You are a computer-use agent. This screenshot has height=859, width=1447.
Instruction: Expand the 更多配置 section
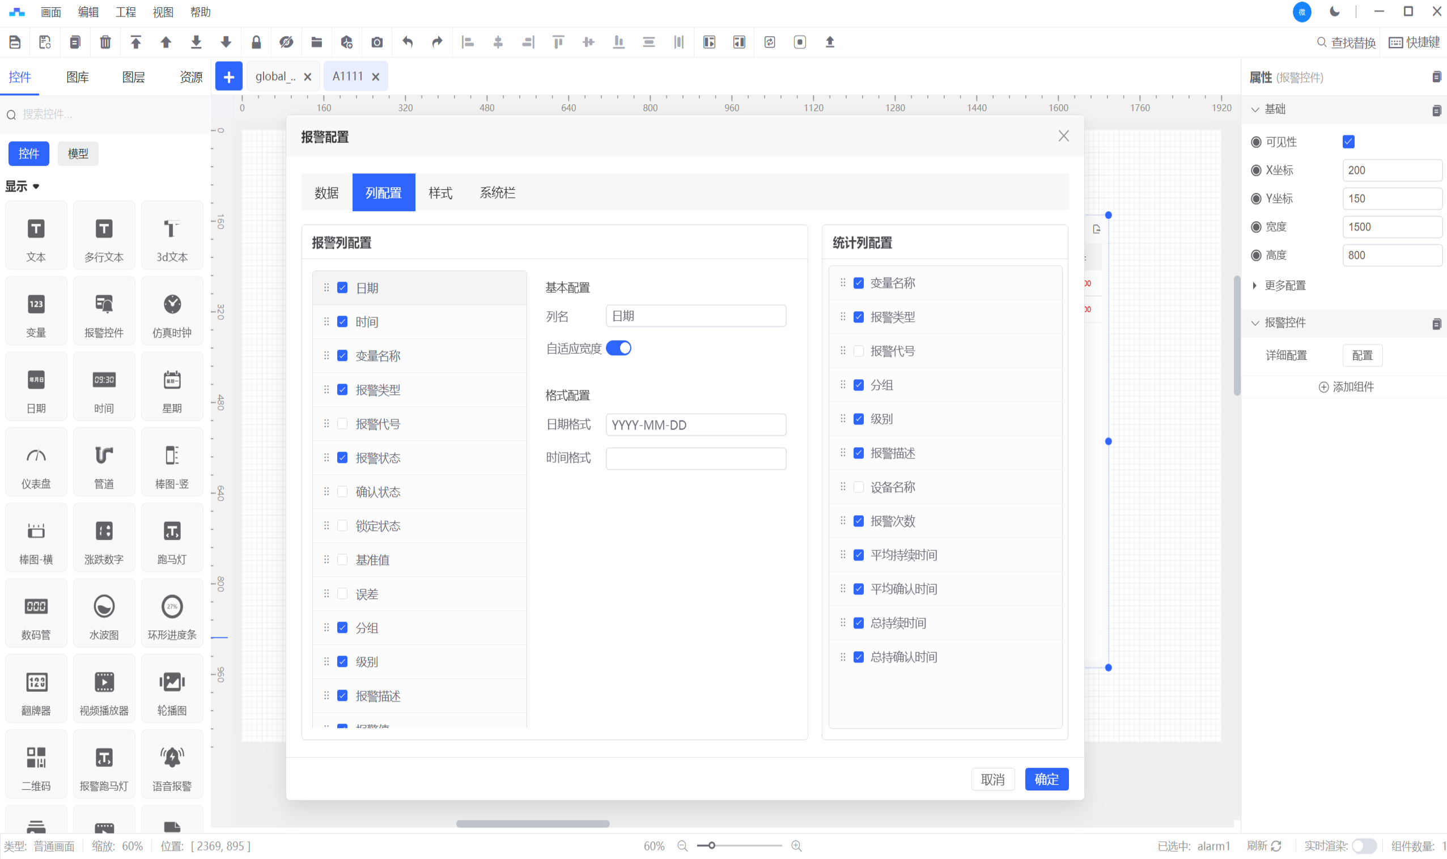[1284, 286]
